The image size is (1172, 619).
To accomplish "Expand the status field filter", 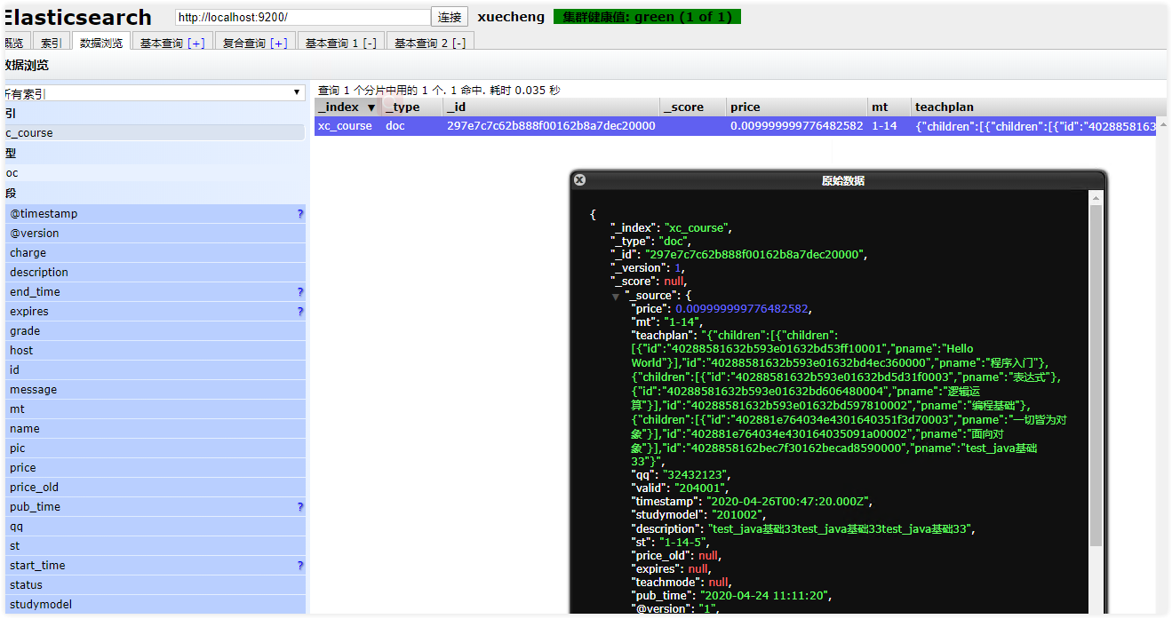I will point(153,585).
